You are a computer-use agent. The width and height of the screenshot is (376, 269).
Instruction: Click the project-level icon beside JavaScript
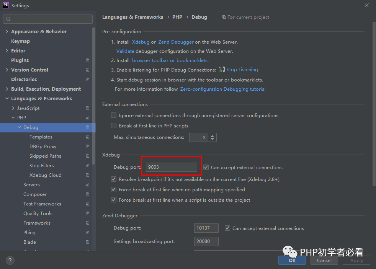point(88,108)
